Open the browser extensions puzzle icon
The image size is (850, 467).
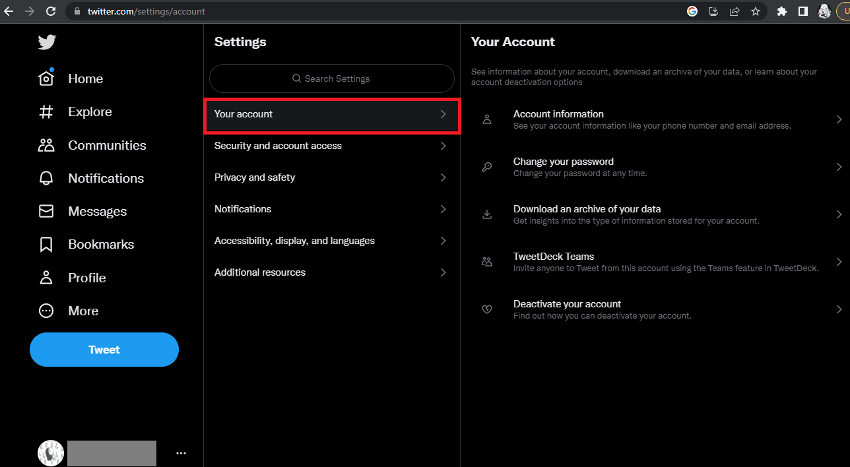[x=782, y=11]
